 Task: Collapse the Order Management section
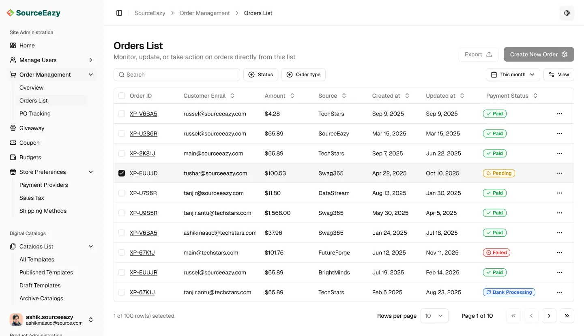(x=91, y=75)
